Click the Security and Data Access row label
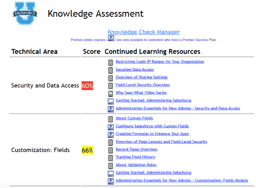 [x=45, y=85]
